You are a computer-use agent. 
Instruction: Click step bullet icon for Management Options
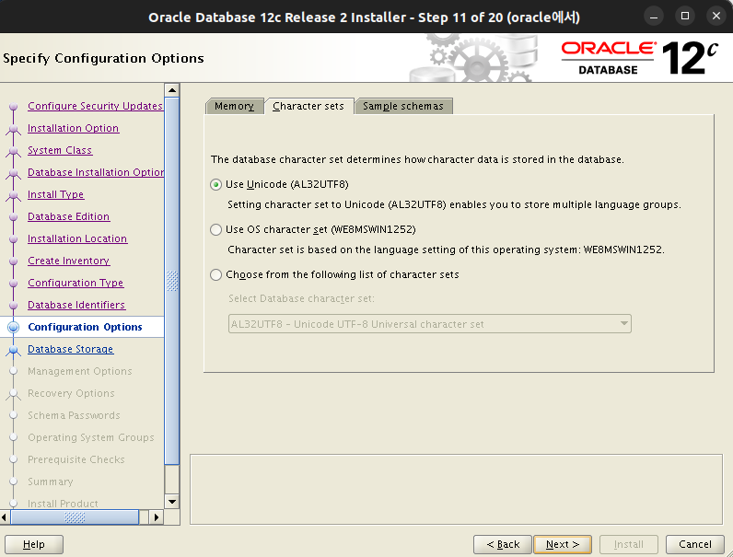point(14,371)
